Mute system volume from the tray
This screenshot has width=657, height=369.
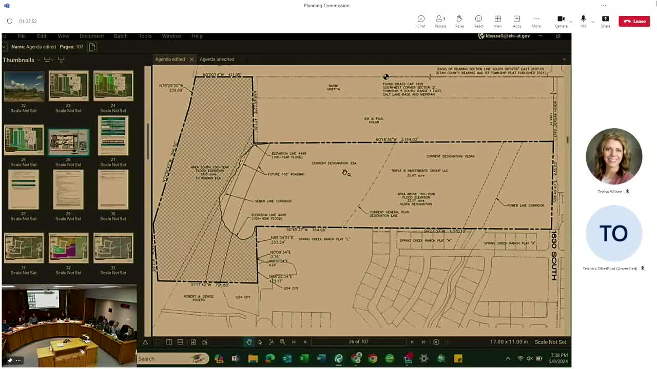530,358
